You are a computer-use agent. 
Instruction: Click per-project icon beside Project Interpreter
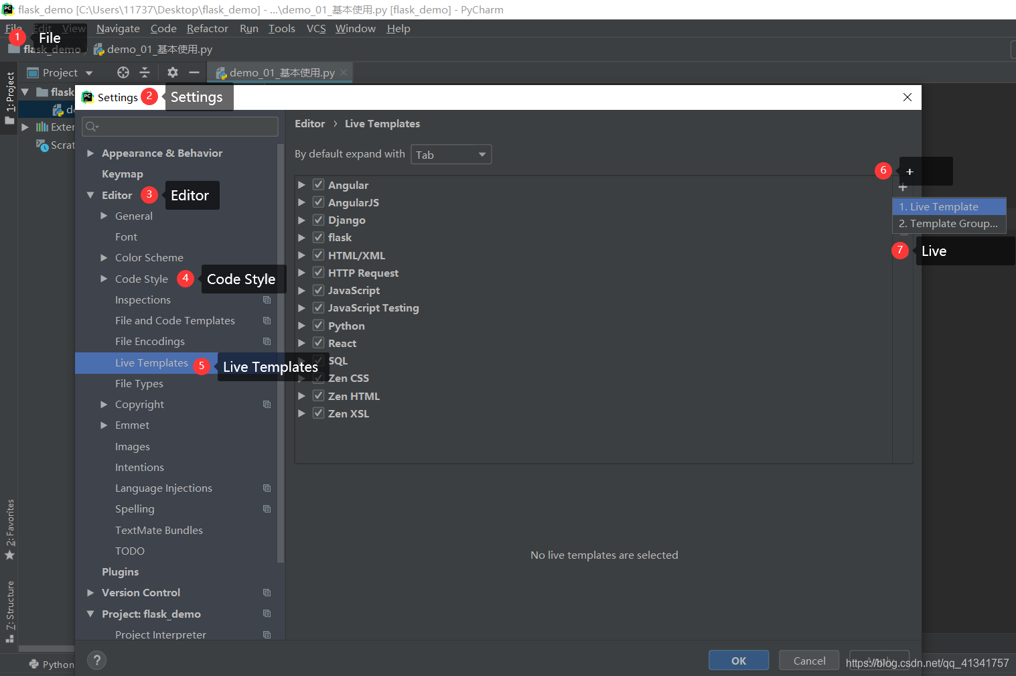267,634
